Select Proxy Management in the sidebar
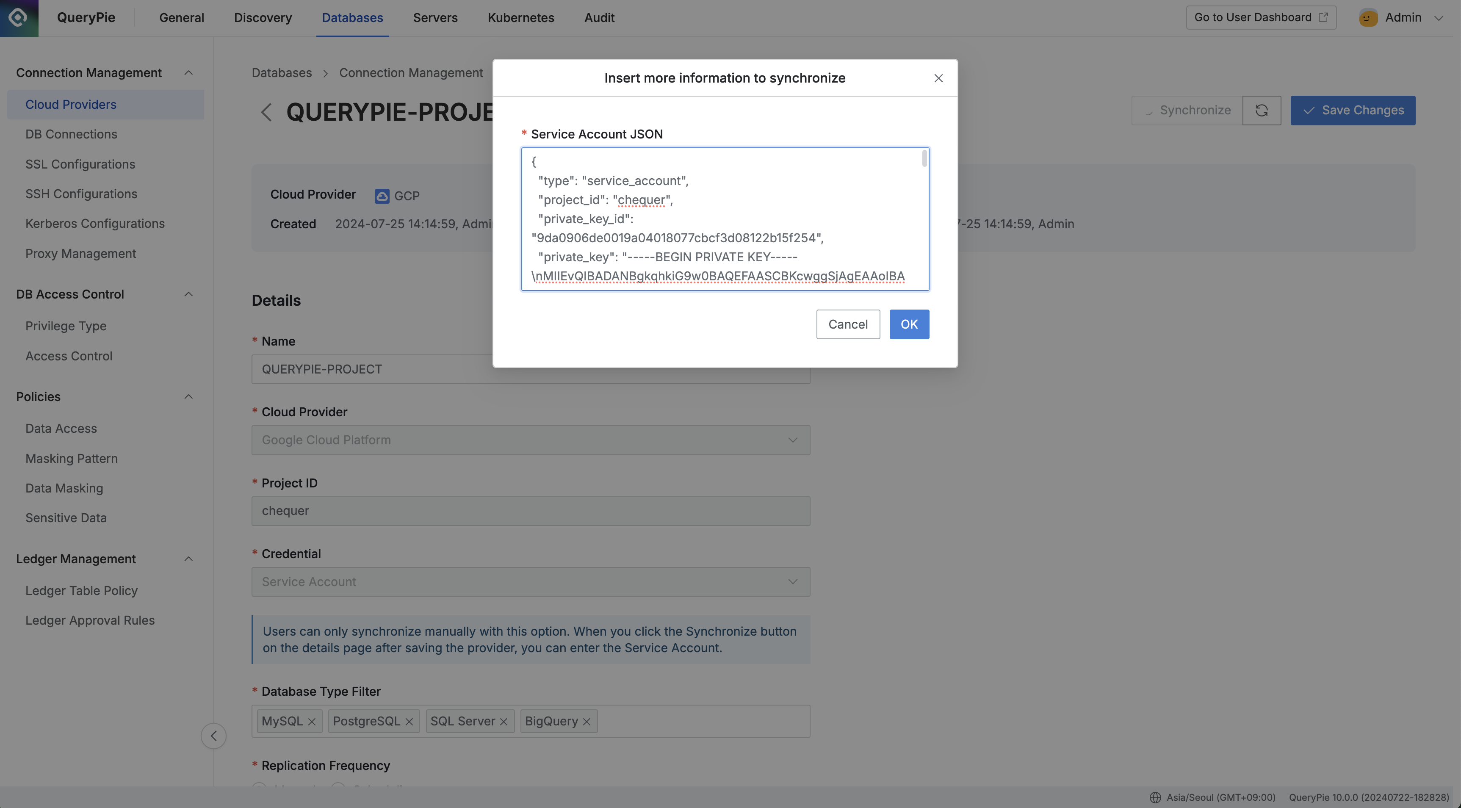The image size is (1461, 808). click(80, 254)
